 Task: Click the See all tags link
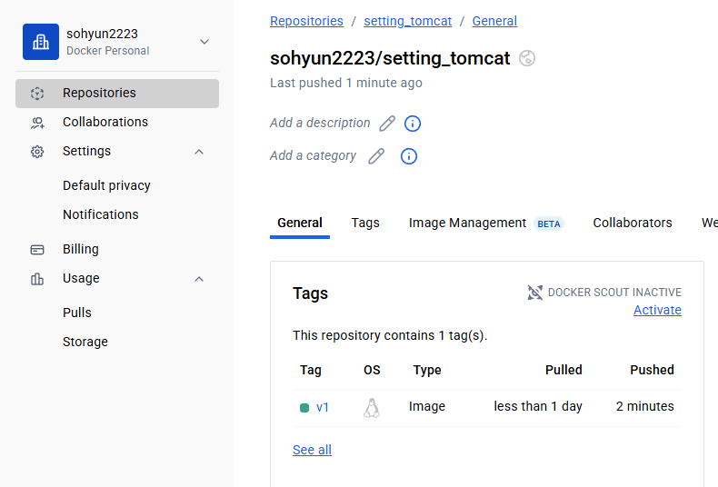click(312, 450)
